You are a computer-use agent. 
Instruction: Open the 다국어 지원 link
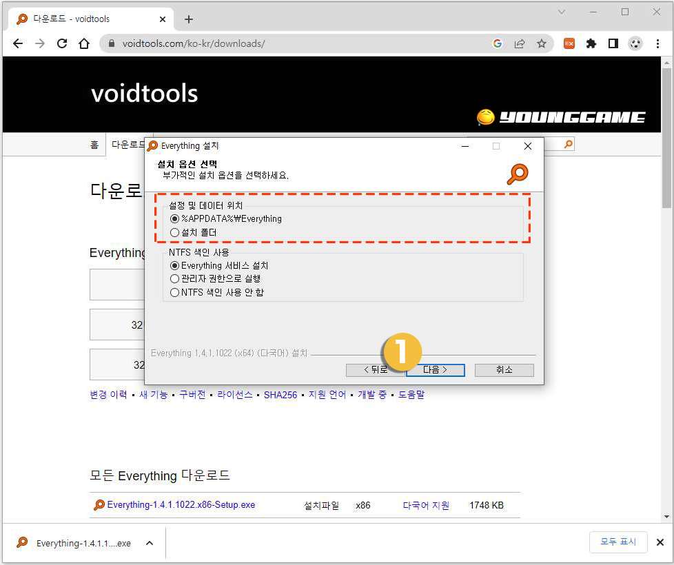pos(426,505)
